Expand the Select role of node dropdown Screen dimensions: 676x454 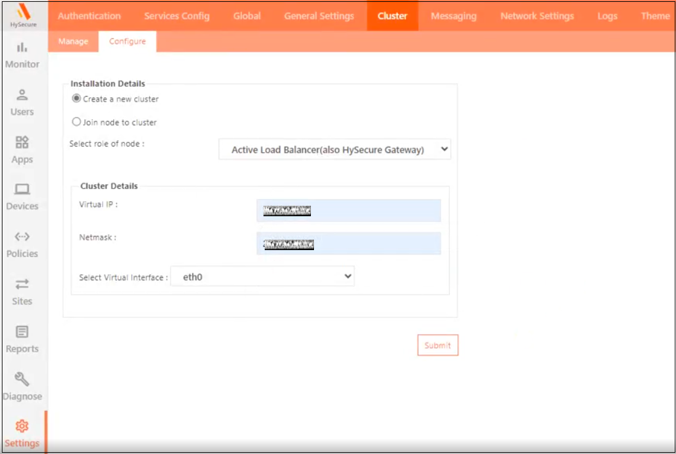(334, 150)
